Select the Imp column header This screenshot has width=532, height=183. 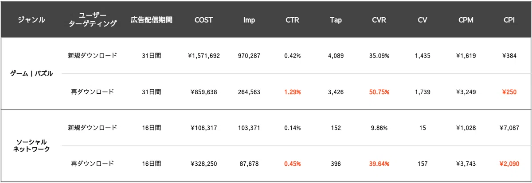(249, 20)
